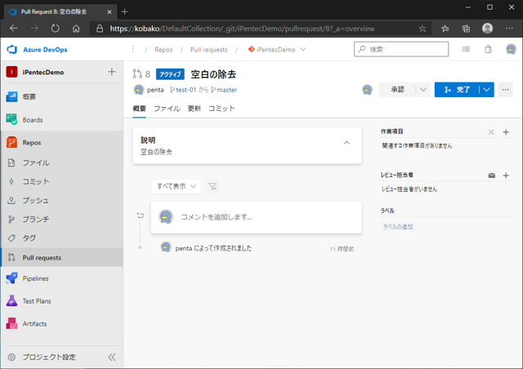Click the penta author name
Image resolution: width=523 pixels, height=369 pixels.
(155, 90)
